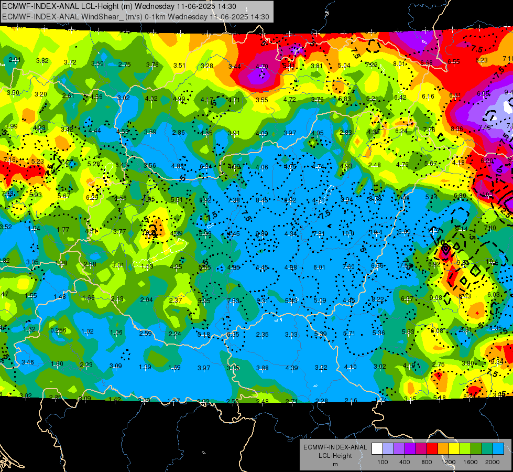Click the legend tick label 2000
Screen dimensions: 513x472
click(x=493, y=462)
